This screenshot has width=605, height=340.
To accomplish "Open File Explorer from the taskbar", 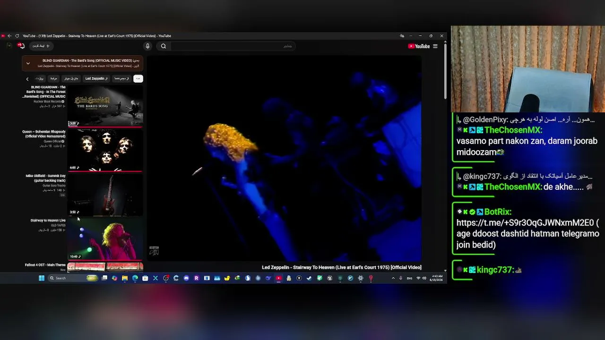I will [x=125, y=278].
